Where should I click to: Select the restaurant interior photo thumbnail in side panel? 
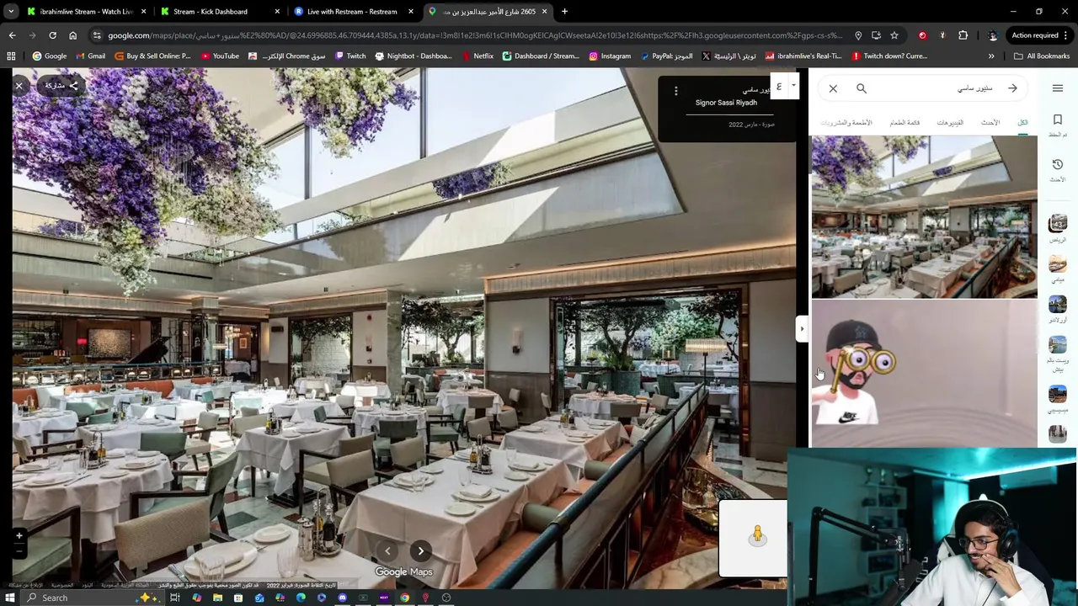(924, 217)
